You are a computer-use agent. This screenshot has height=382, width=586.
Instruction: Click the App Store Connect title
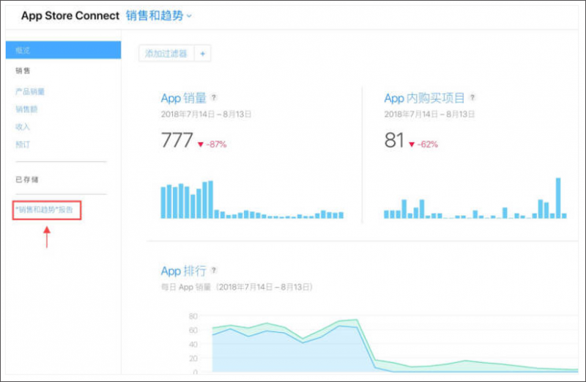coord(70,15)
